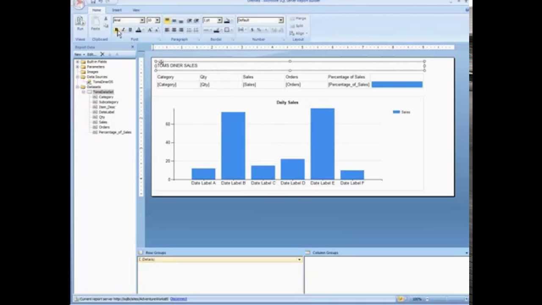The image size is (542, 305).
Task: Click the TOMS DINER SALES title textbox
Action: [x=290, y=66]
